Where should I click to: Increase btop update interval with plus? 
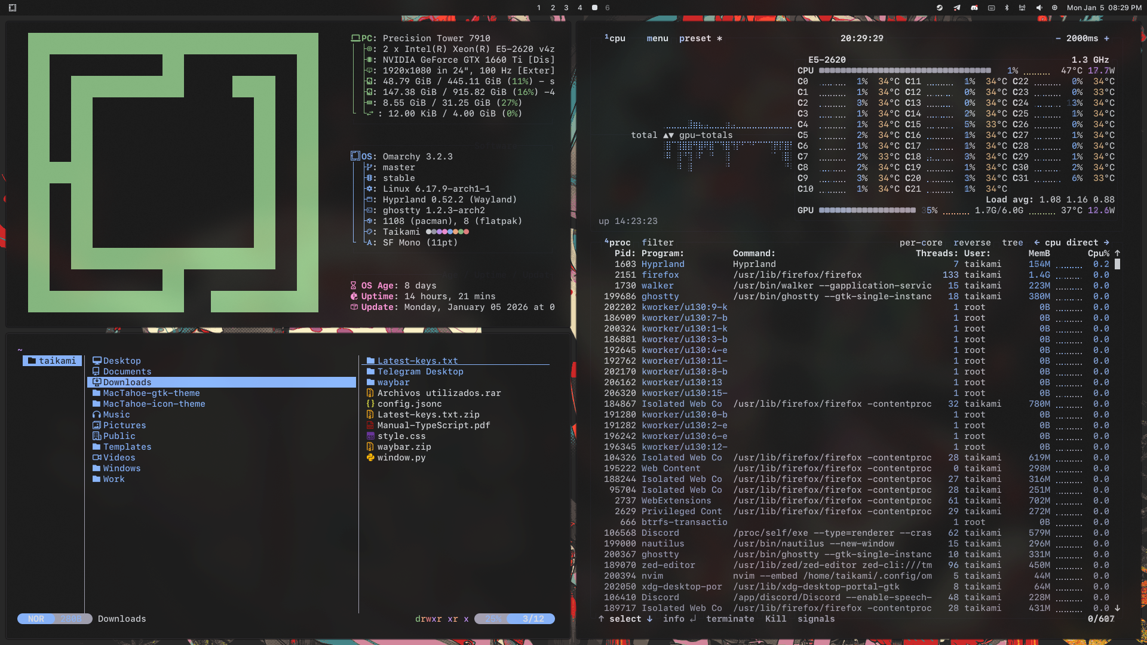point(1106,38)
